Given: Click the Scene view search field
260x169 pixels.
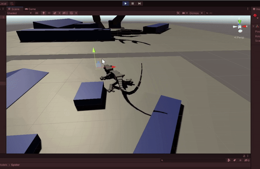Looking at the screenshot, I should point(227,13).
